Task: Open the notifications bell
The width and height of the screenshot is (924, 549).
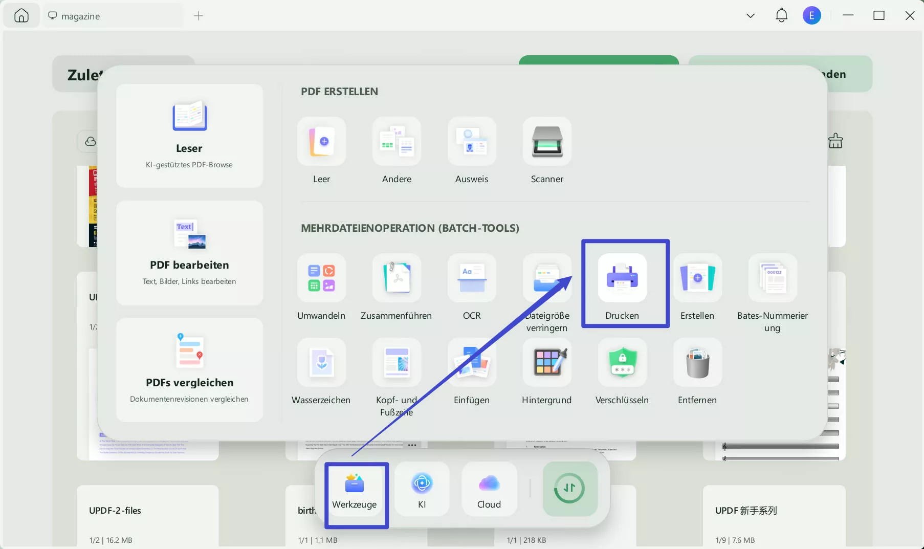Action: [781, 15]
